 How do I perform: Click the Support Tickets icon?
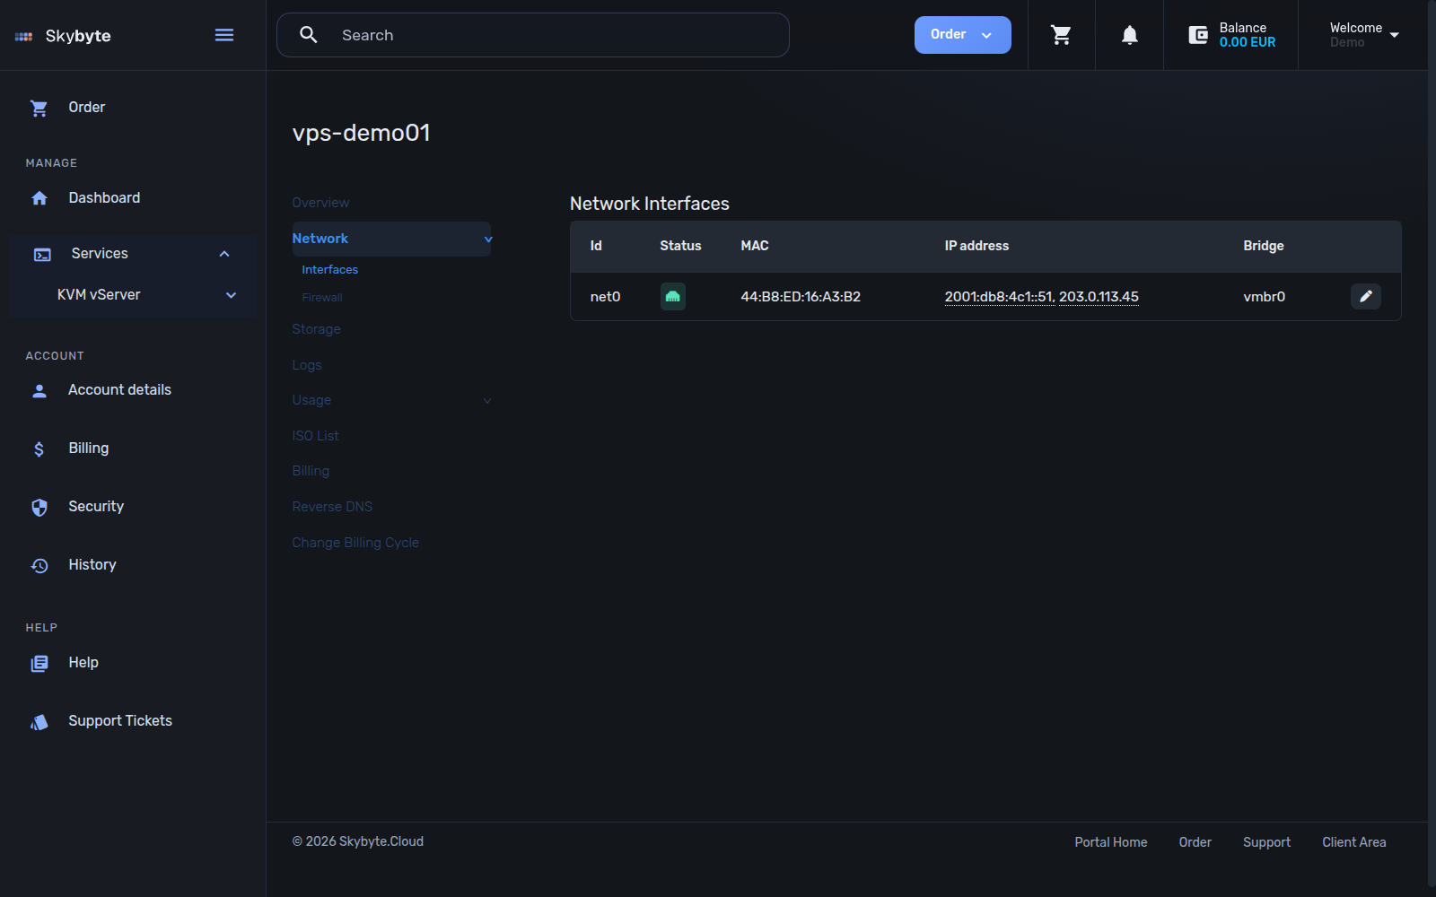coord(39,721)
